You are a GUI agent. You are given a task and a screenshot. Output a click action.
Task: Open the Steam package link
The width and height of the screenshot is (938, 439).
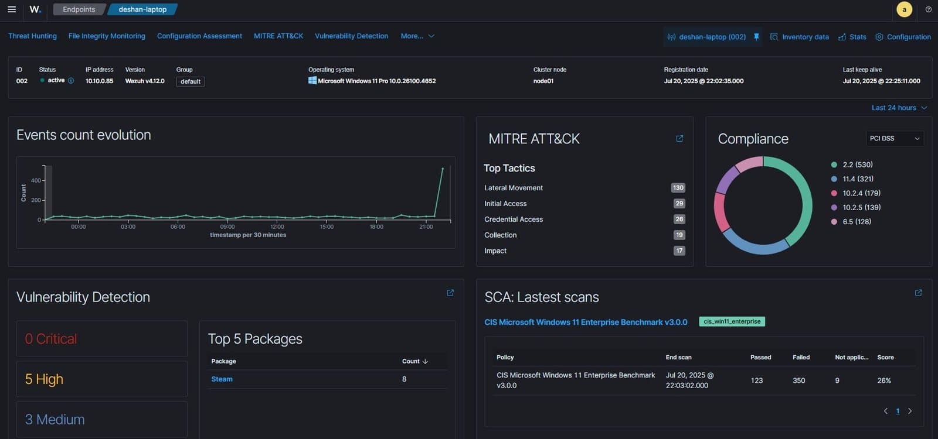pos(222,379)
